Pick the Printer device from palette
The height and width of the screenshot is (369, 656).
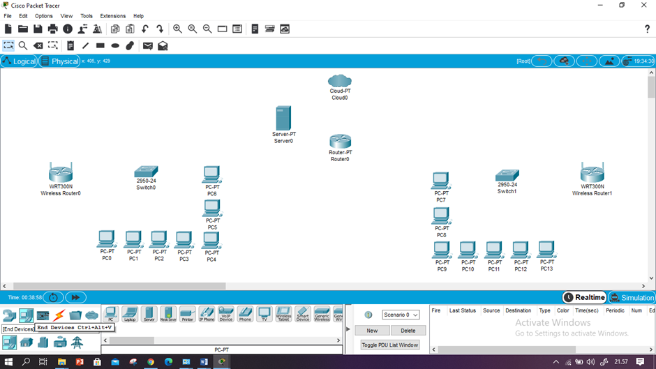[188, 314]
